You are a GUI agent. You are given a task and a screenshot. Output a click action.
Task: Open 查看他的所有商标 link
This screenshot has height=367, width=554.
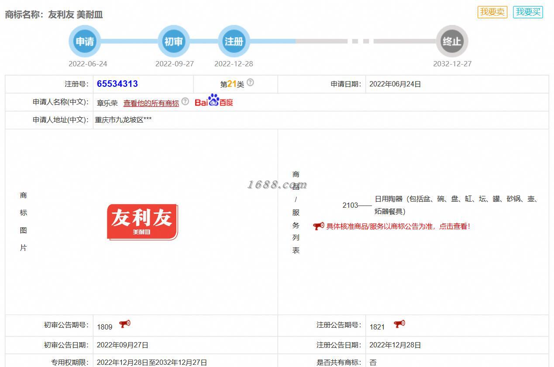(x=151, y=103)
